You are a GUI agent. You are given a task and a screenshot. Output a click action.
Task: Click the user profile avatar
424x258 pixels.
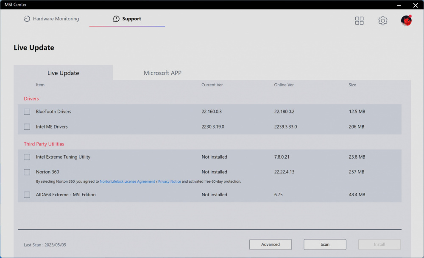click(x=406, y=20)
